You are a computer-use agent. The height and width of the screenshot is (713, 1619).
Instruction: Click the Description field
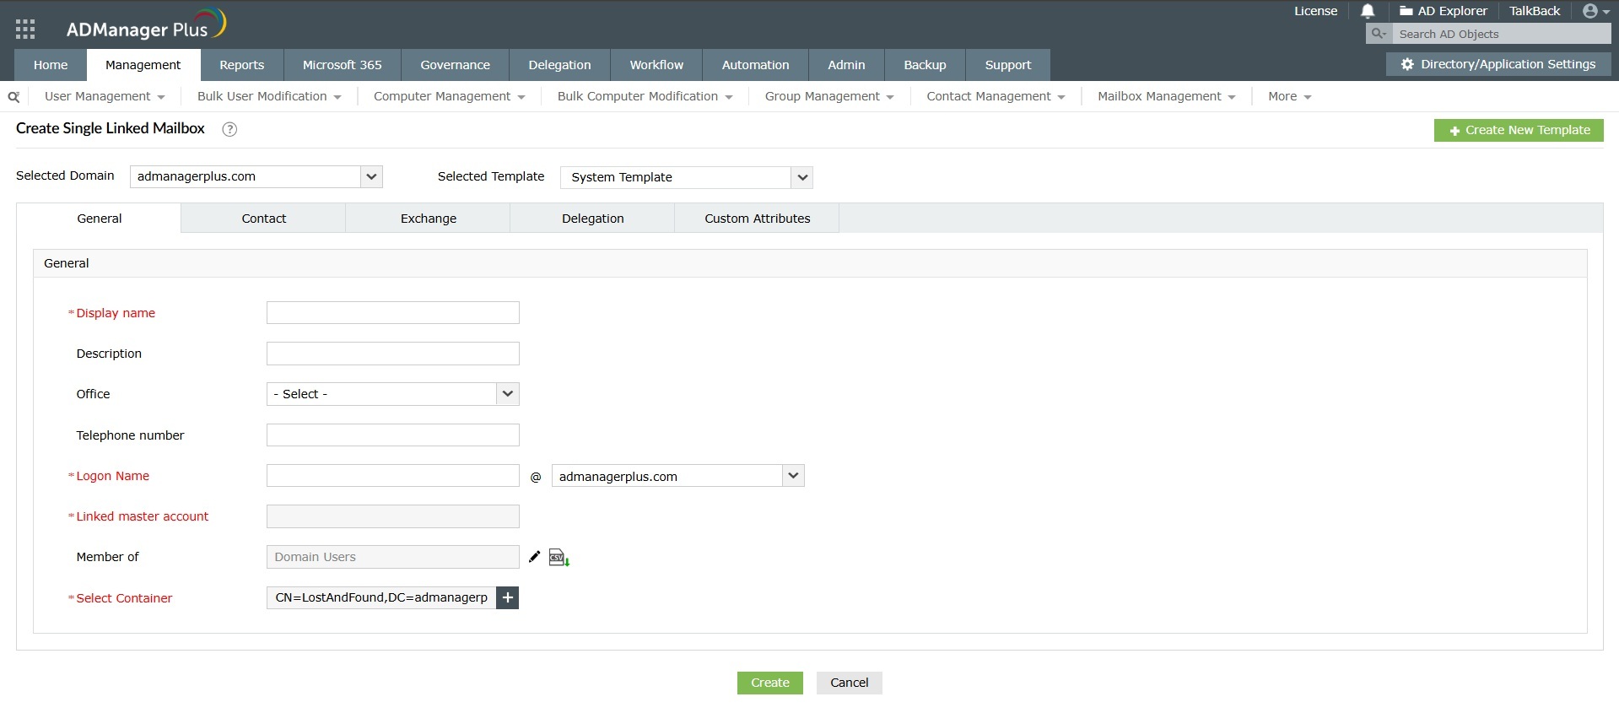pyautogui.click(x=393, y=354)
